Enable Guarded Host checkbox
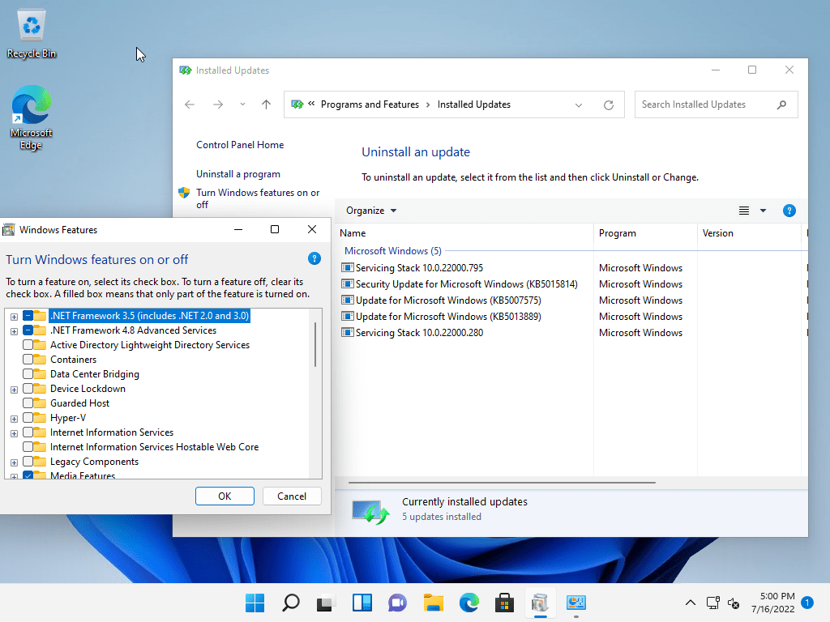The image size is (830, 622). [x=28, y=403]
